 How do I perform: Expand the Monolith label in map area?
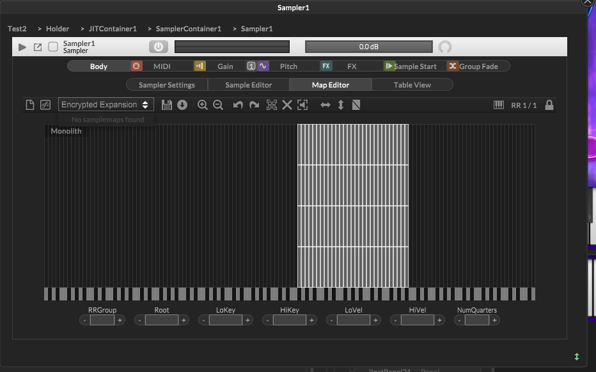coord(66,131)
